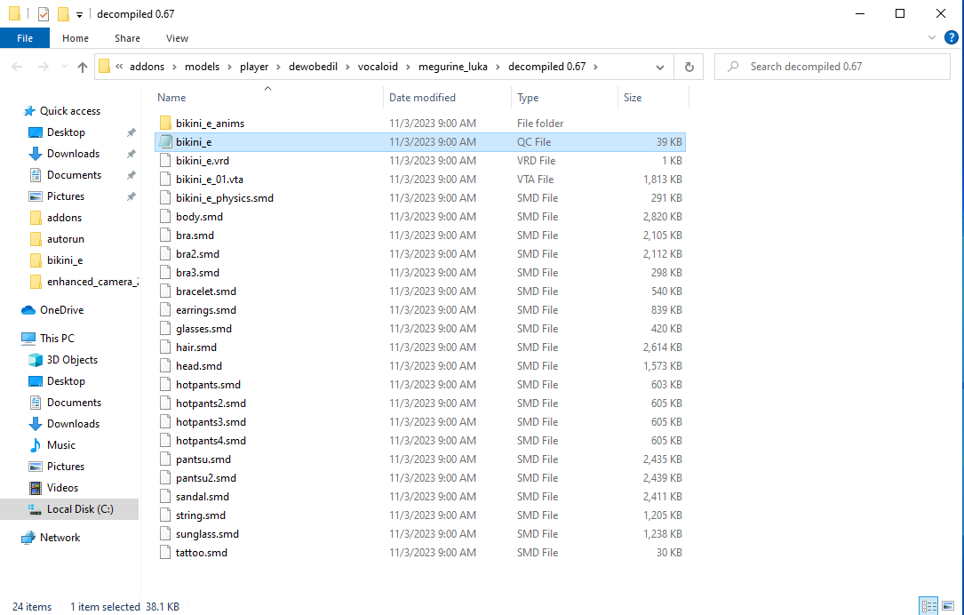Sort by Date modified column header
964x615 pixels.
422,97
